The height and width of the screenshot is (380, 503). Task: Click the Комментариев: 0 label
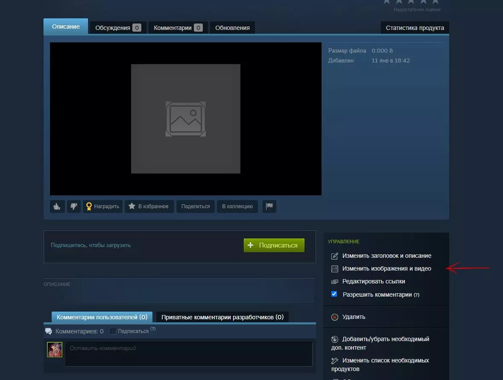click(x=79, y=331)
